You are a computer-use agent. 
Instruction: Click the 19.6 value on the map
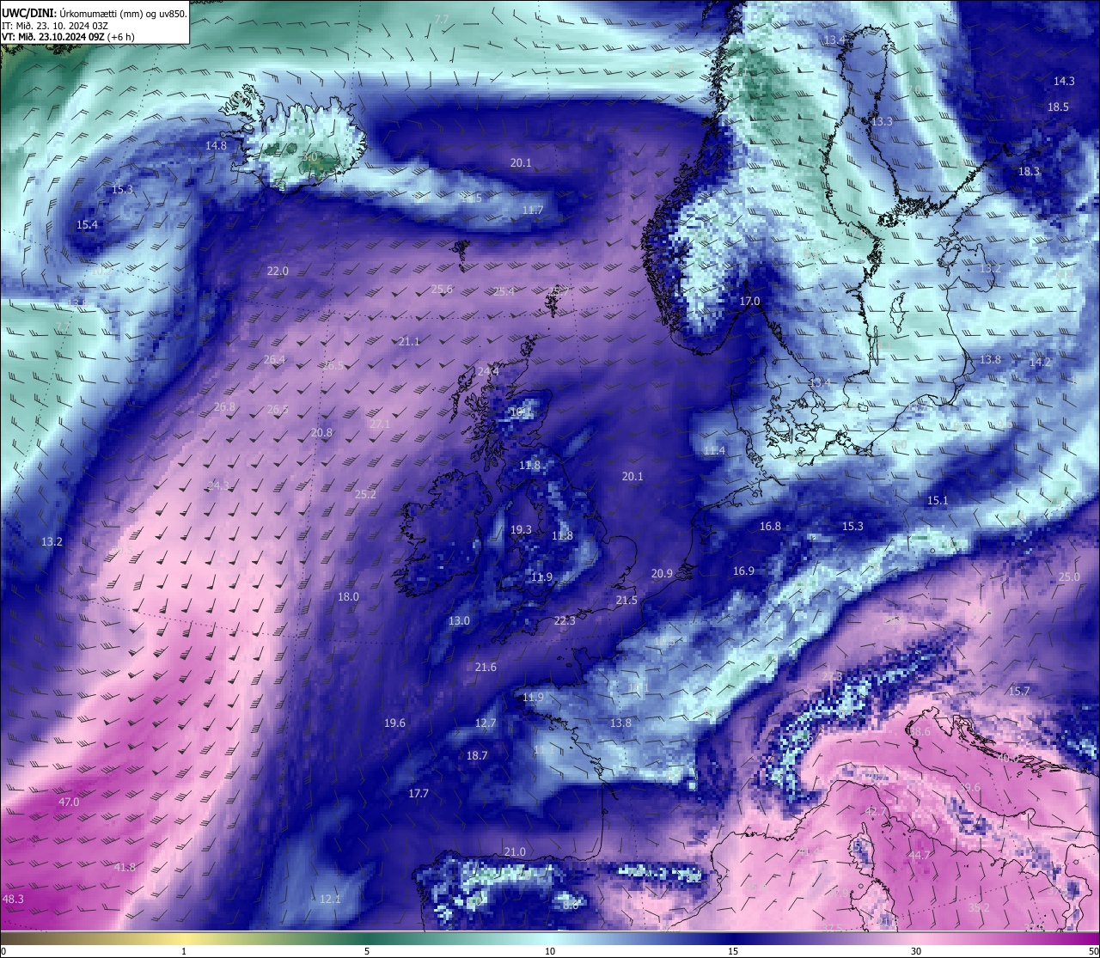coord(394,723)
